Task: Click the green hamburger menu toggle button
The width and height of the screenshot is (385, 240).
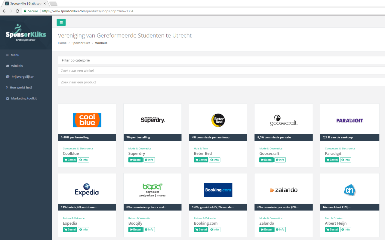Action: click(61, 22)
